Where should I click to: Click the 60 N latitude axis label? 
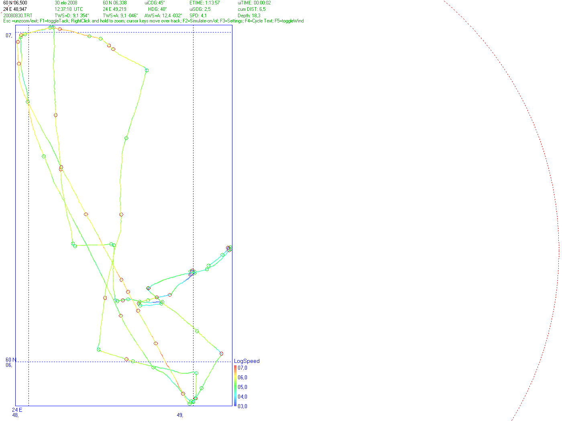point(11,360)
